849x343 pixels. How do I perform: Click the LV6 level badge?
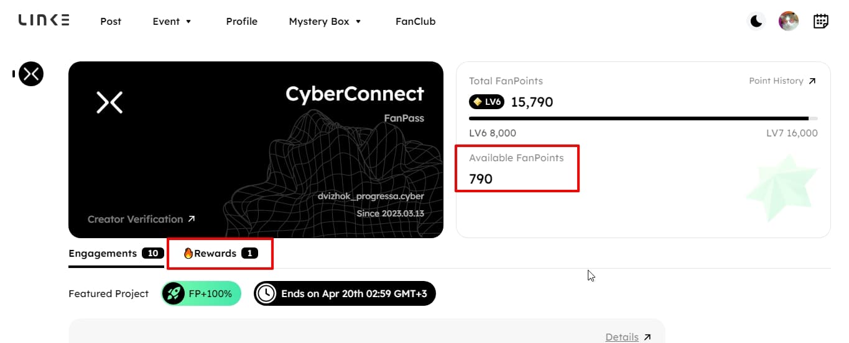(486, 102)
